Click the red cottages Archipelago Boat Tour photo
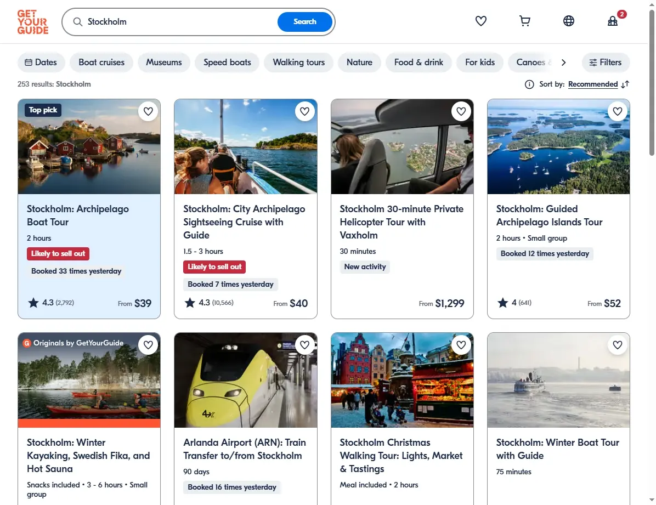Viewport: 656px width, 505px height. (x=89, y=146)
